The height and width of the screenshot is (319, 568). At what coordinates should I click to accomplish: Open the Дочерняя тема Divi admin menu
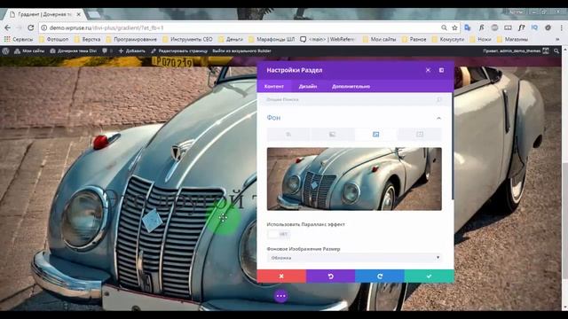(73, 51)
